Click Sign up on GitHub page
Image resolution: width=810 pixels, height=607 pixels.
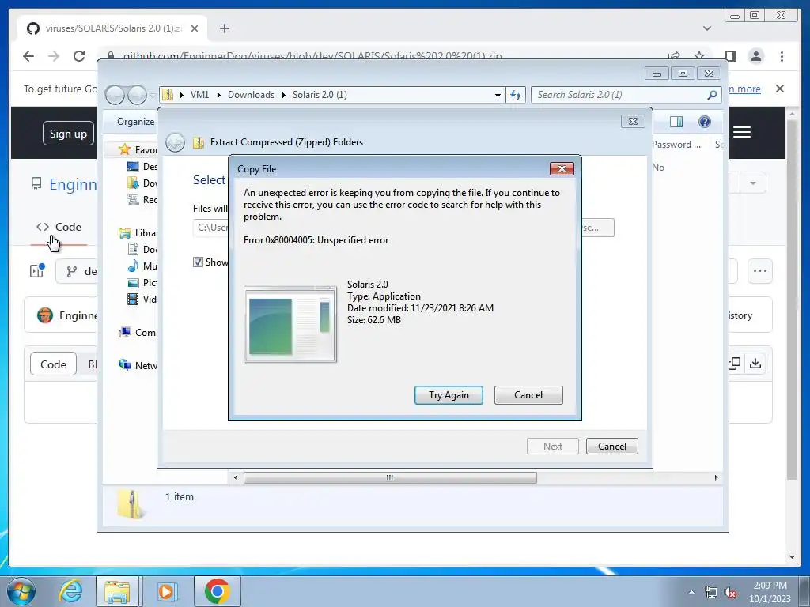tap(68, 134)
